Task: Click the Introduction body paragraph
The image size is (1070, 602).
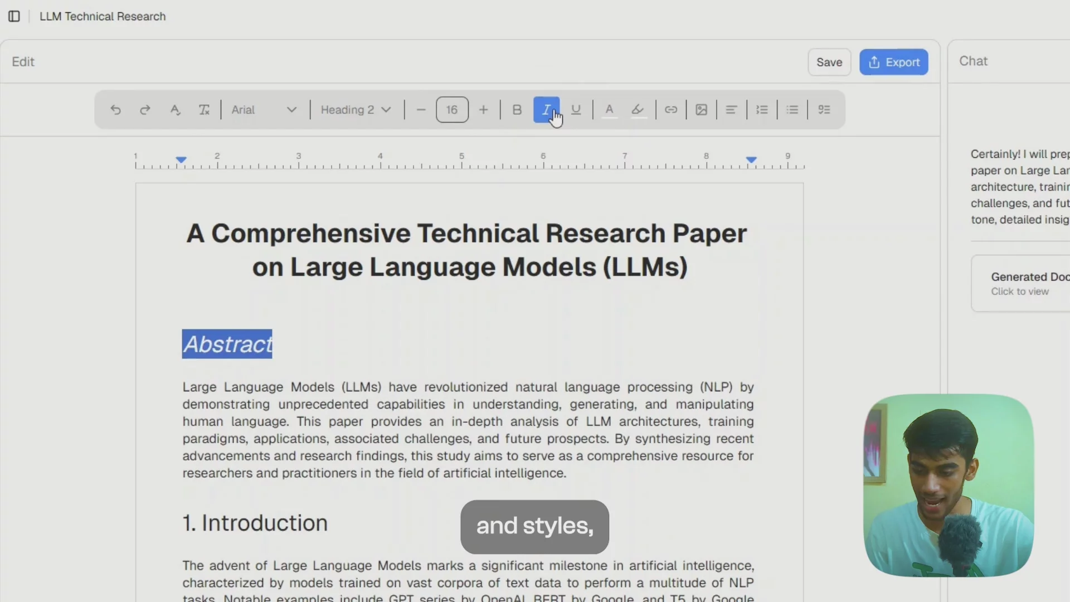Action: 468,581
